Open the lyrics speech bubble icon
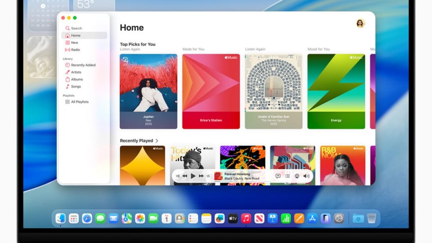The width and height of the screenshot is (432, 243). [x=278, y=176]
